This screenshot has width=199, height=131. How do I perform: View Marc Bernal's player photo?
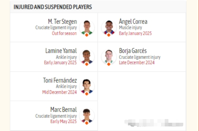click(87, 115)
